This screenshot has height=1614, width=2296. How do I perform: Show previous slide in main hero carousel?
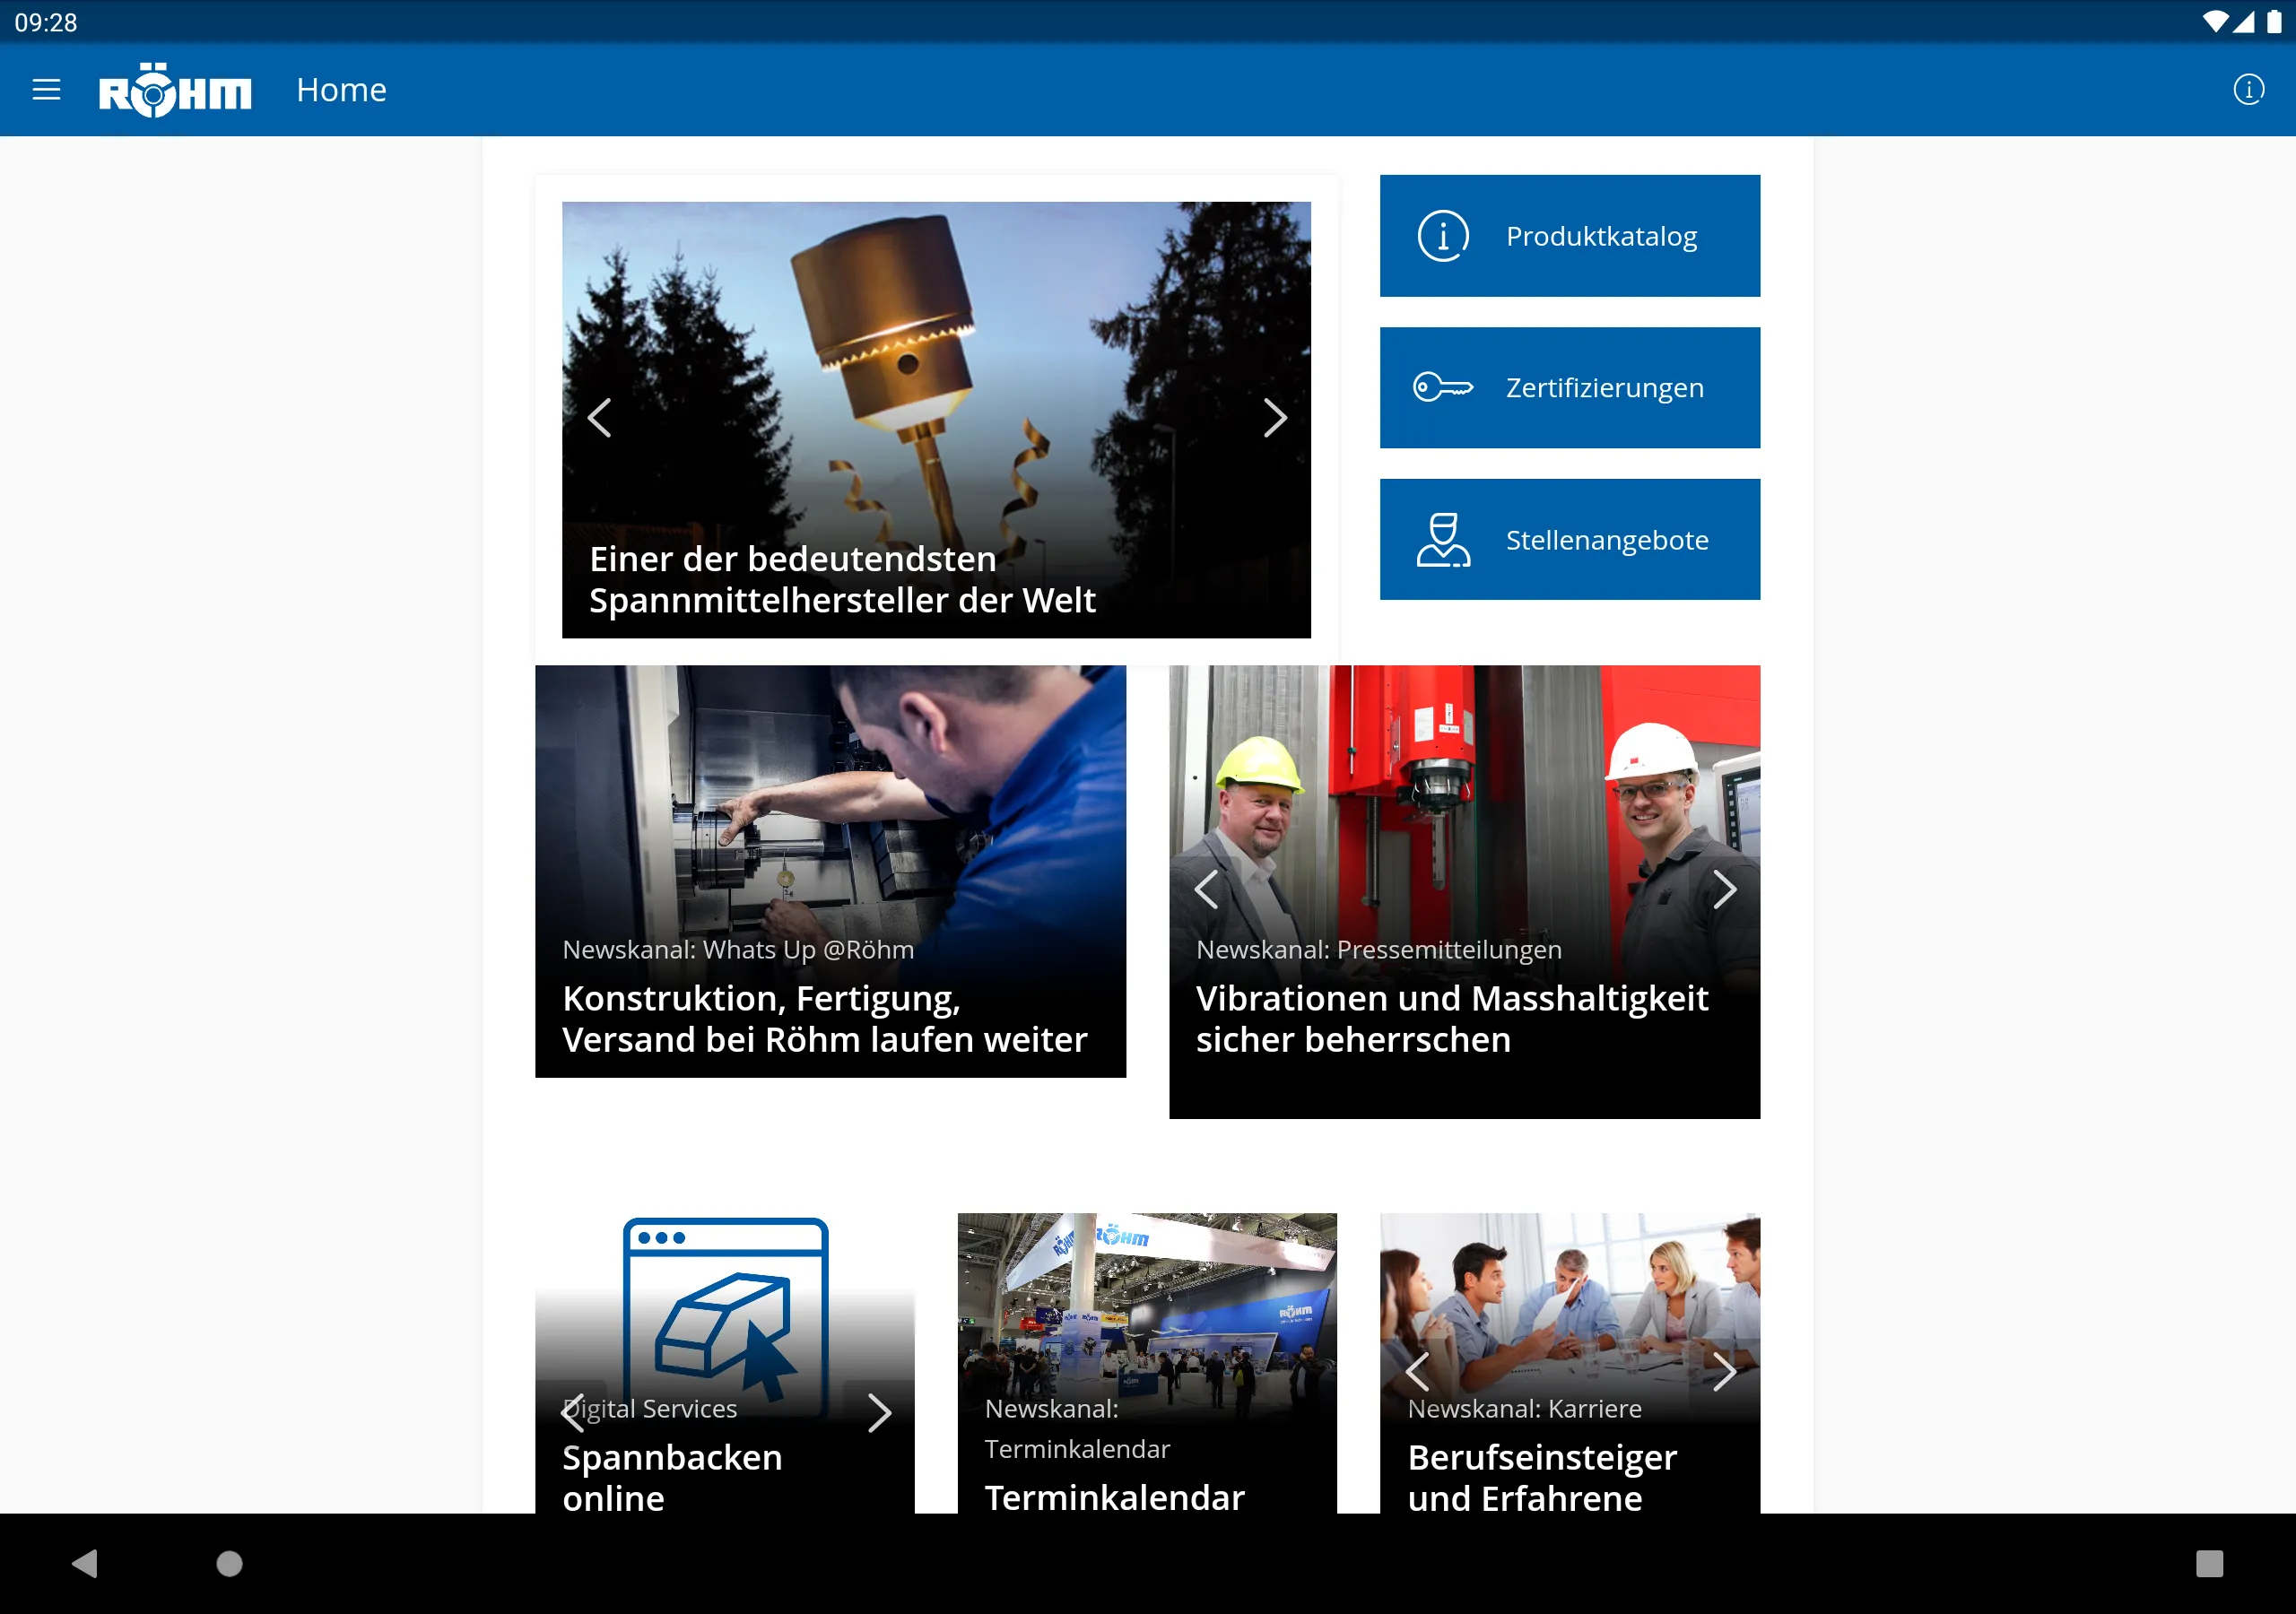coord(600,418)
